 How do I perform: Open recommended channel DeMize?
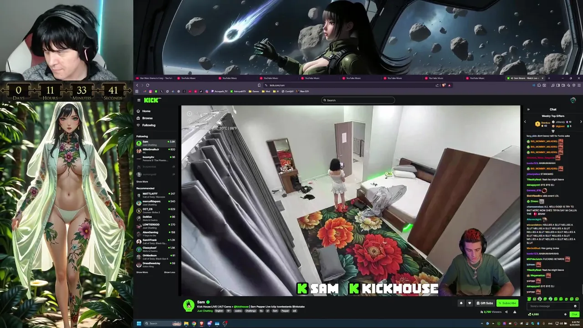(156, 218)
